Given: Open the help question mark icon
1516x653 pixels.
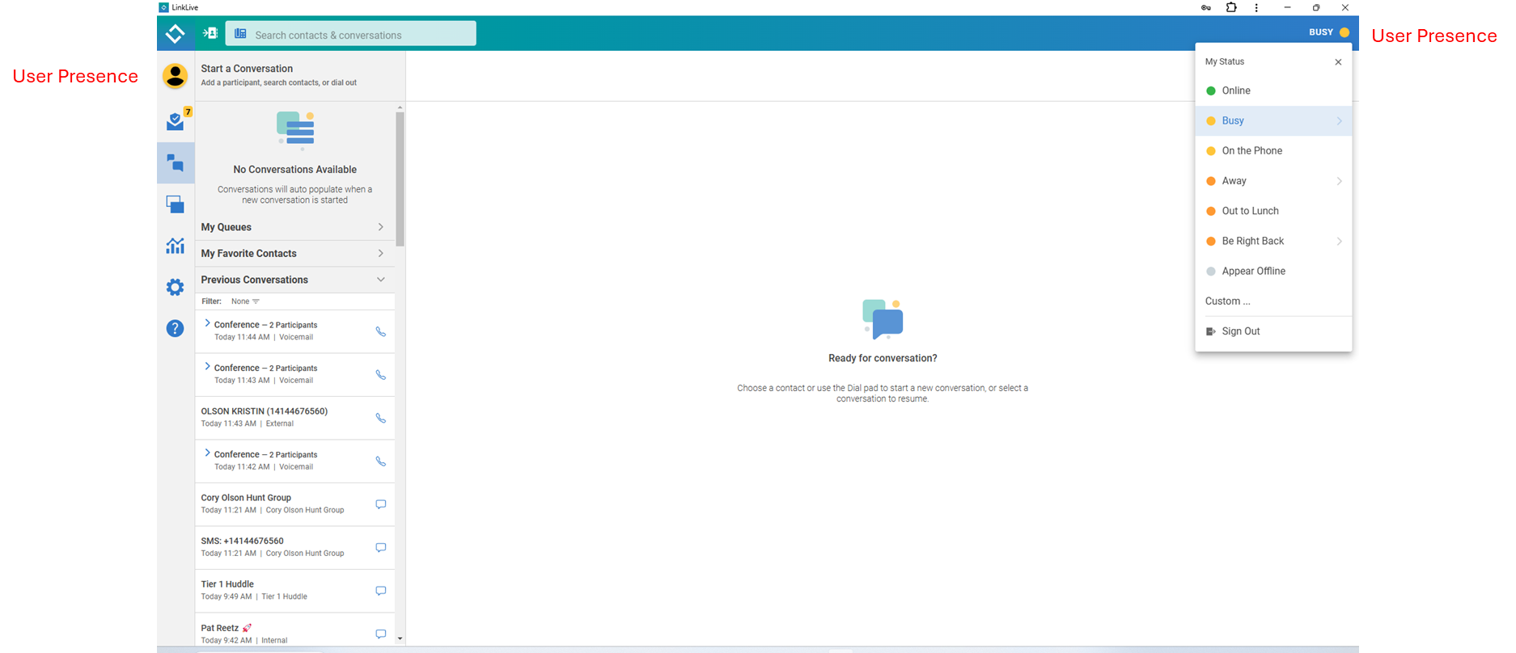Looking at the screenshot, I should coord(176,328).
